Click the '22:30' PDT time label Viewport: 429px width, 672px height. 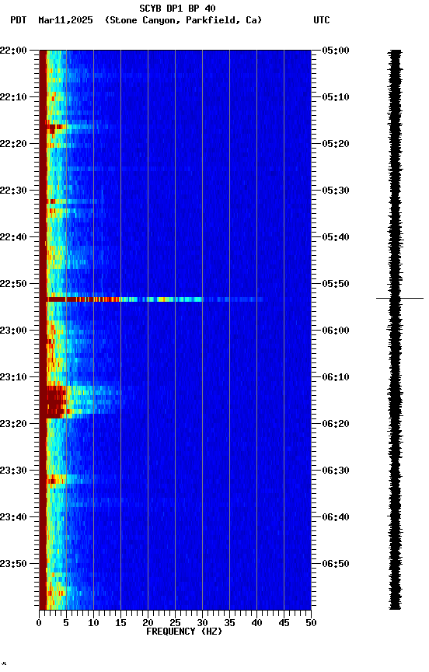pos(13,191)
